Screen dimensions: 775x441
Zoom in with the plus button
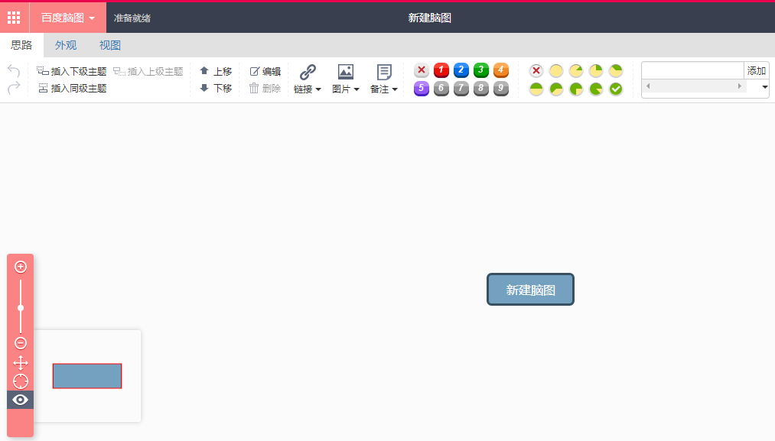tap(20, 268)
